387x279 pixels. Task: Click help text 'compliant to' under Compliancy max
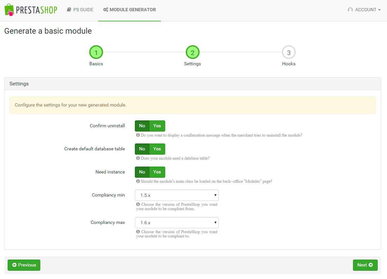click(177, 234)
